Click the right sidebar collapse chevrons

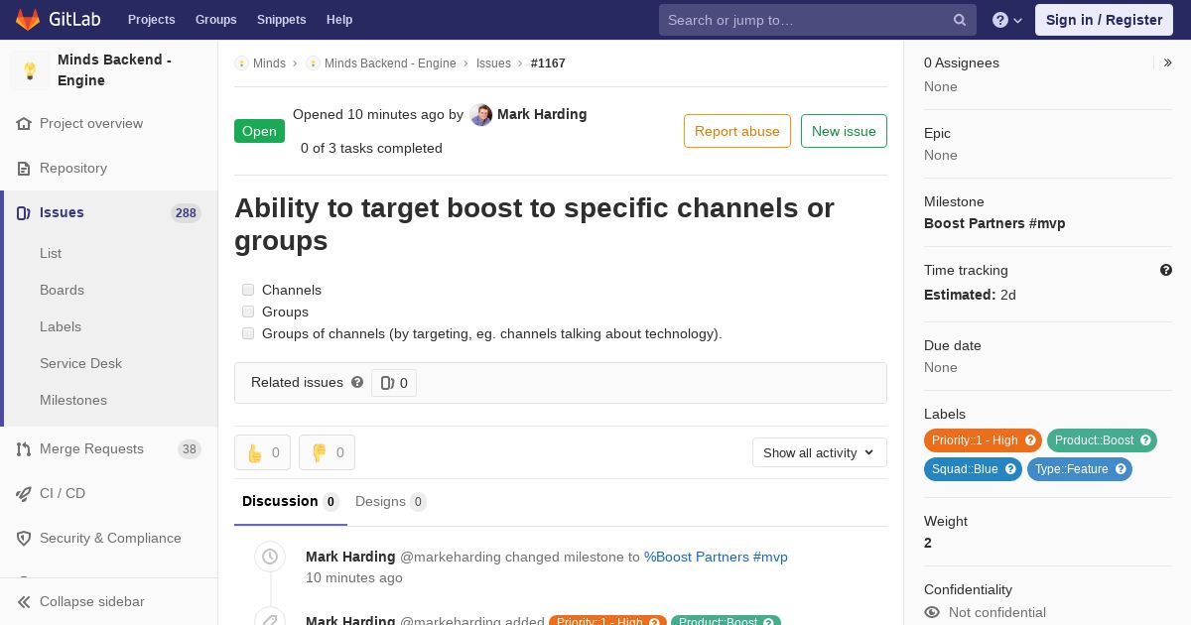click(x=1168, y=62)
